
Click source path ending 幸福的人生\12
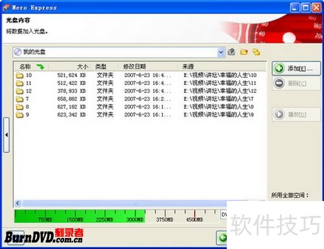click(x=220, y=91)
